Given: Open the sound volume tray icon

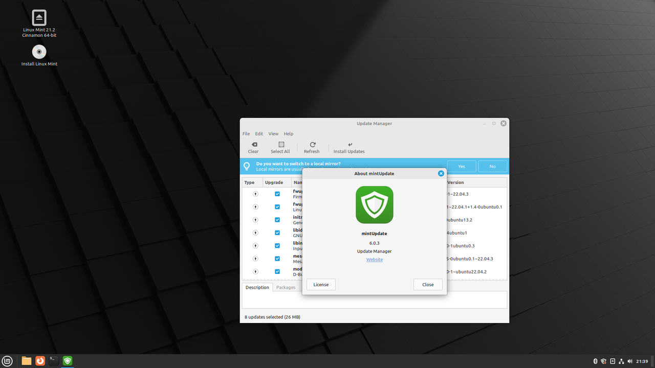Looking at the screenshot, I should 630,361.
